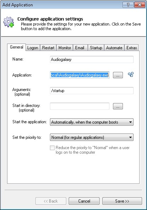Switch to the Logon tab
The height and width of the screenshot is (210, 147).
pos(33,48)
